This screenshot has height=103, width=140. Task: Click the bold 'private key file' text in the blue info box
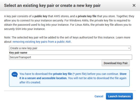tap(62, 74)
